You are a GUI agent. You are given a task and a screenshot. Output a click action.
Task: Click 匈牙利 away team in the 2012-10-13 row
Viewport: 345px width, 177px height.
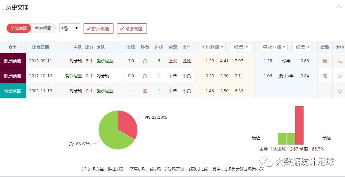click(103, 76)
